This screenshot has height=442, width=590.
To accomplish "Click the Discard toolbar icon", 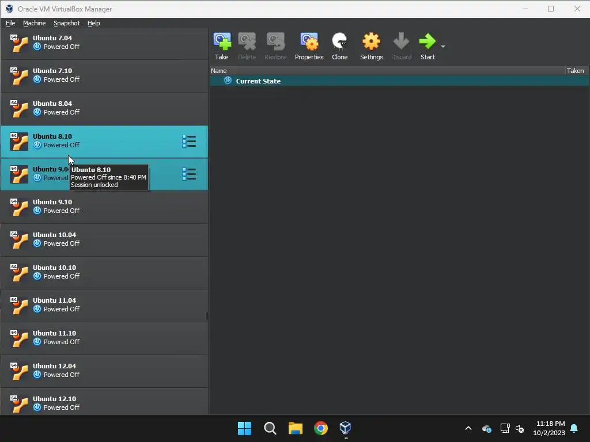I will point(401,41).
